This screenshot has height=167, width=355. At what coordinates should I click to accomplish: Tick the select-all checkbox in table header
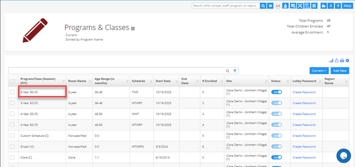click(13, 81)
